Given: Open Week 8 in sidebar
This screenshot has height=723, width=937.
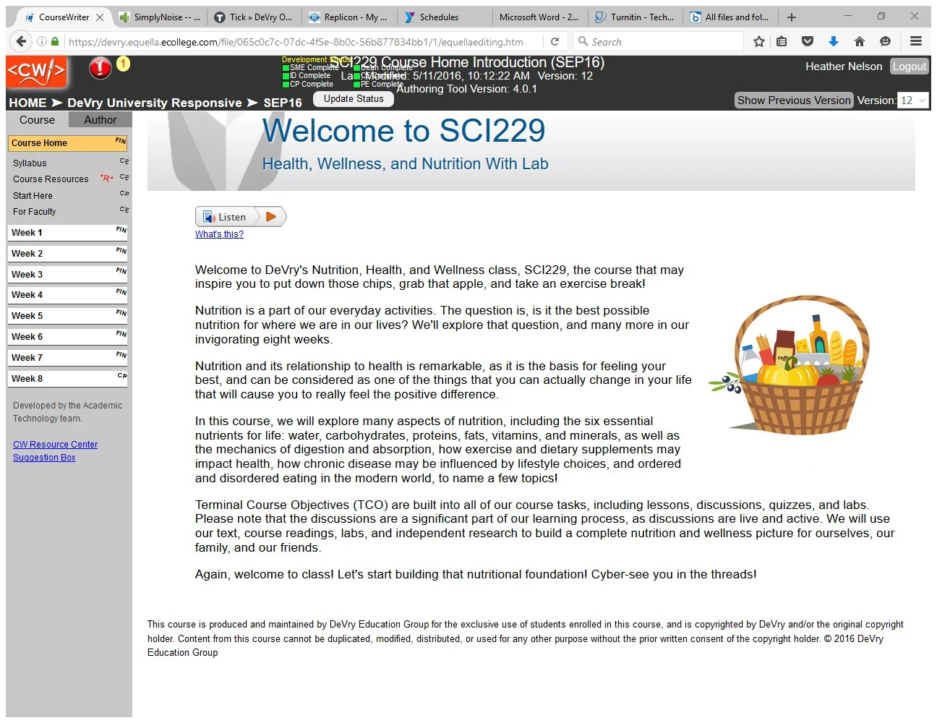Looking at the screenshot, I should click(68, 379).
